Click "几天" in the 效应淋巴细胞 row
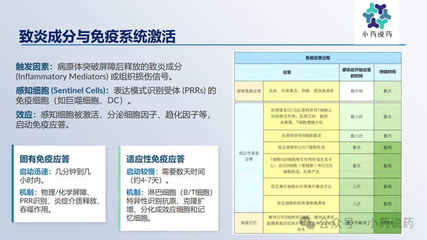This screenshot has height=240, width=427. pyautogui.click(x=356, y=187)
